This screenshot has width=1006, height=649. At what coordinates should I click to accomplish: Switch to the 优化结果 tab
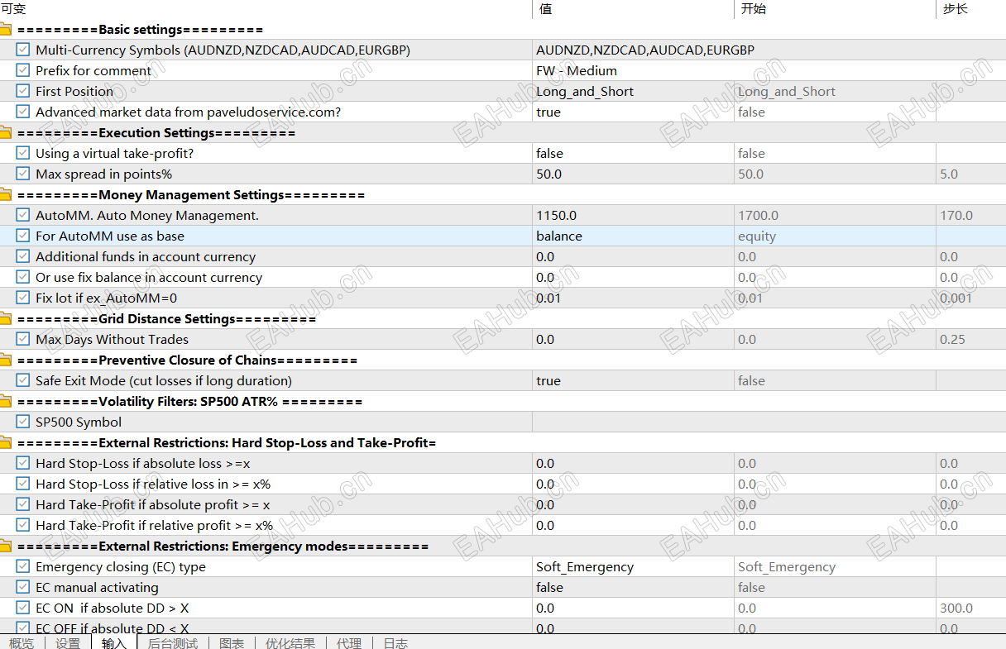[291, 642]
